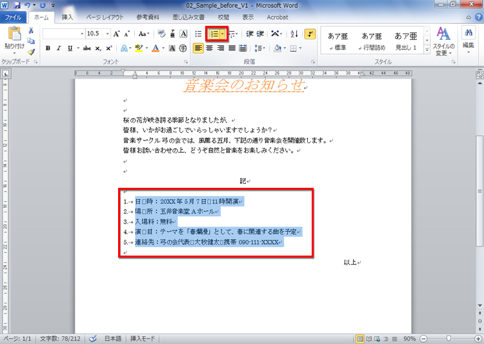The width and height of the screenshot is (484, 344).
Task: Switch to the ページ レイアウト tab
Action: [105, 17]
